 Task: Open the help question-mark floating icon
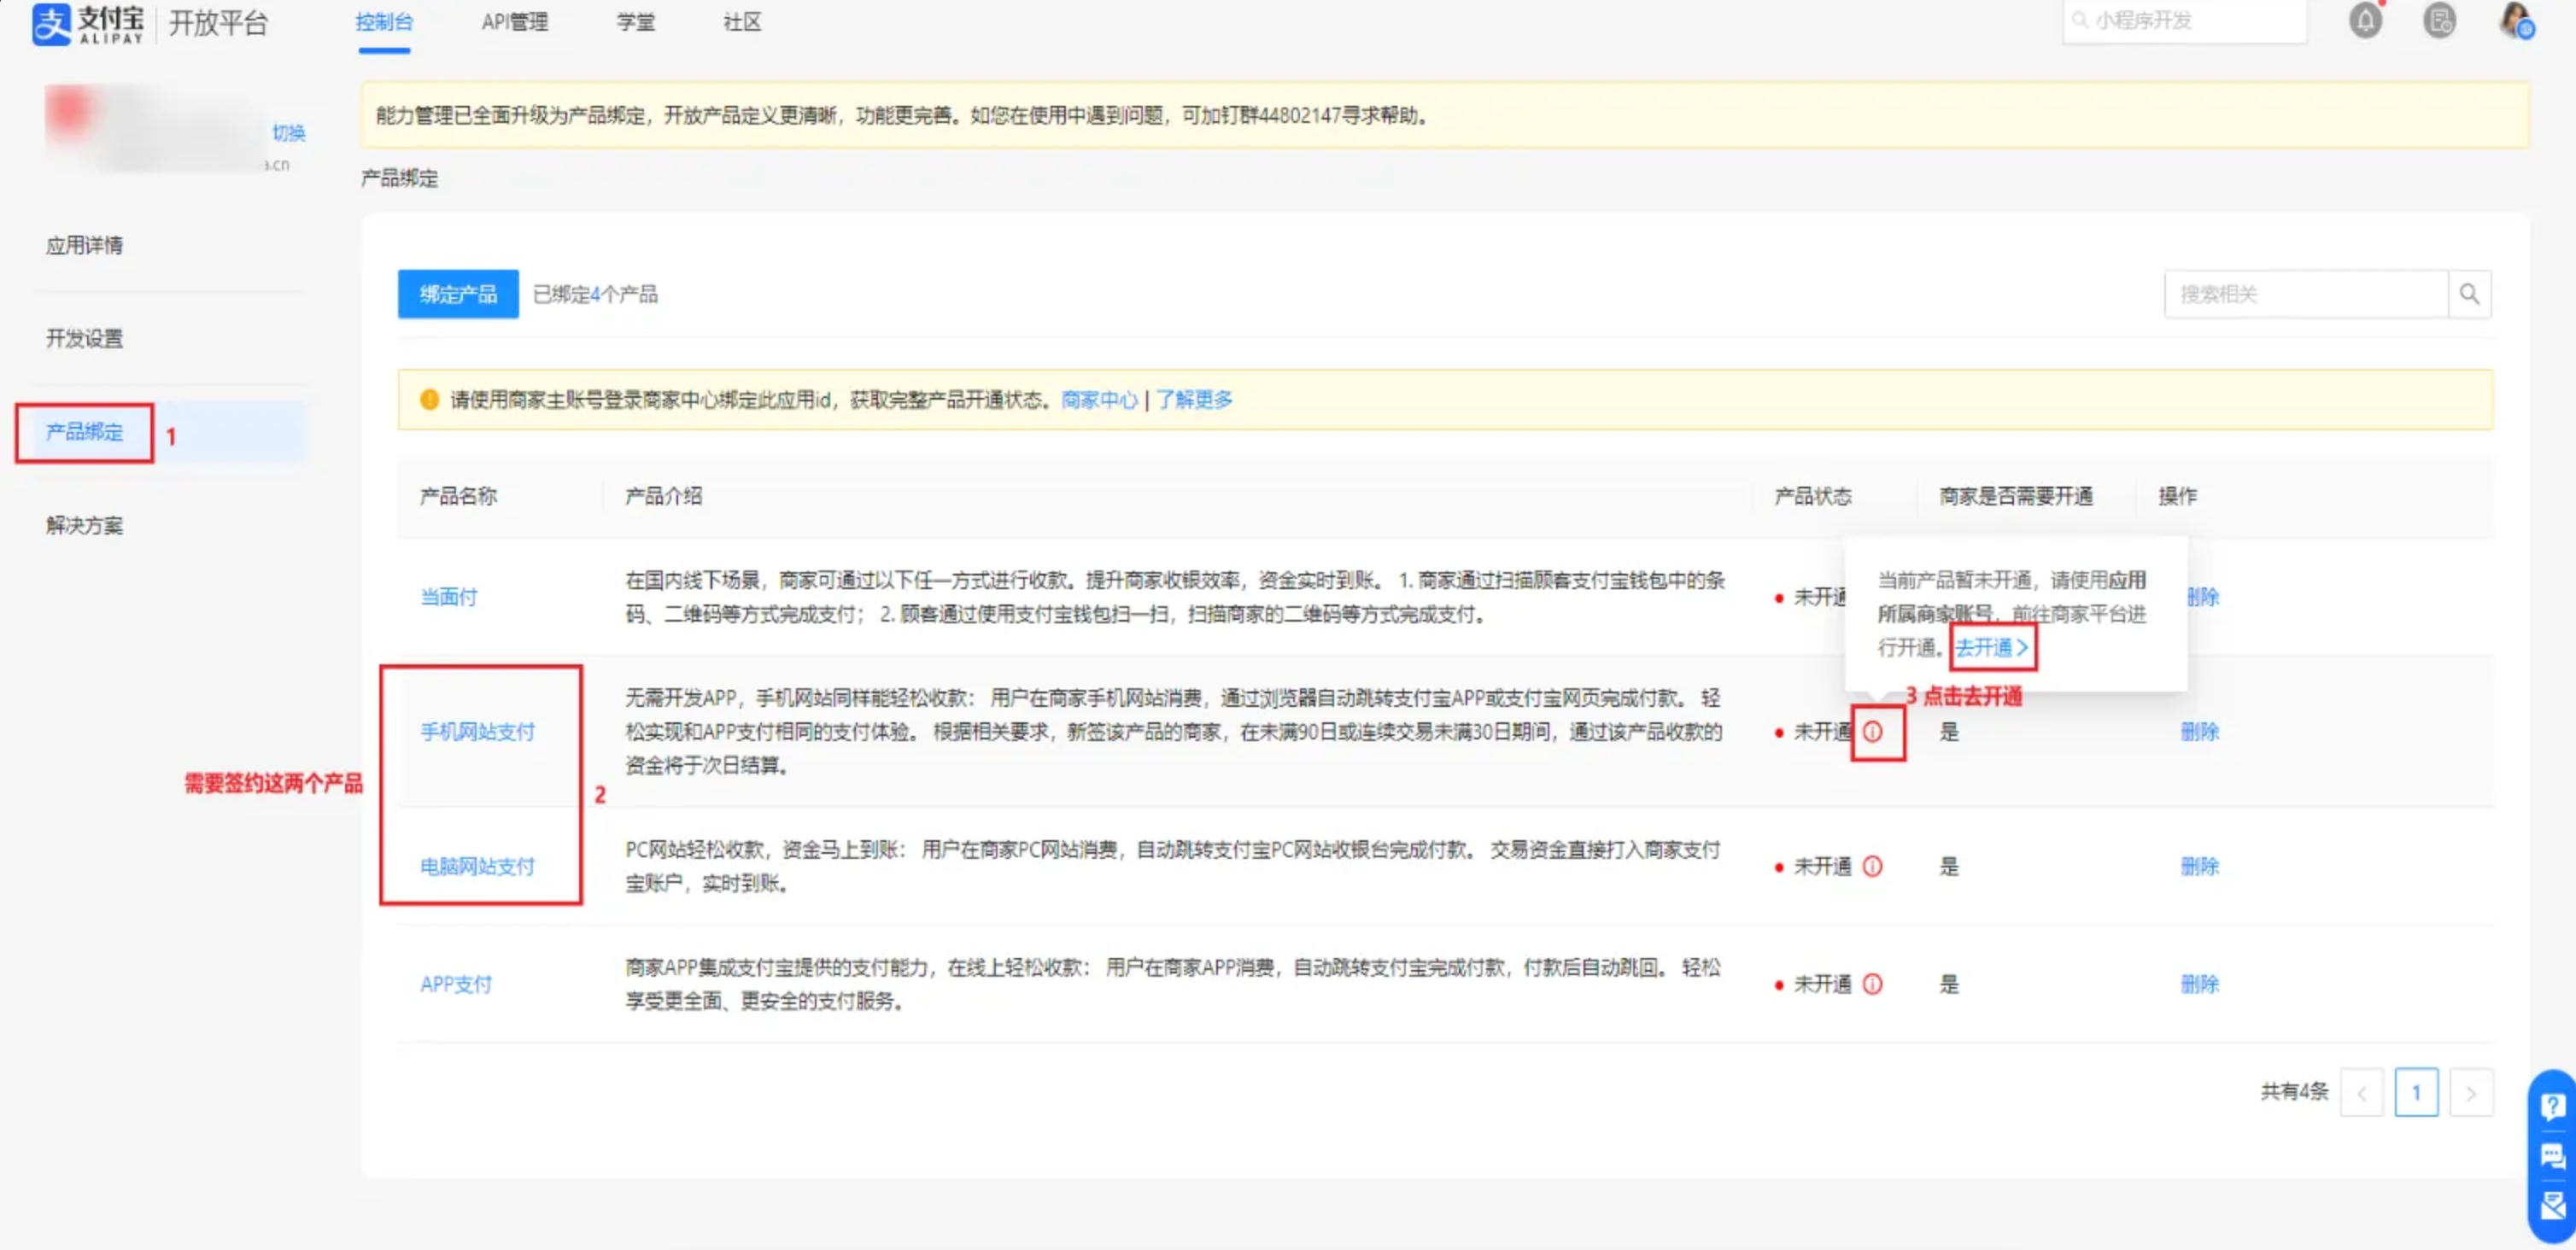click(2551, 1106)
